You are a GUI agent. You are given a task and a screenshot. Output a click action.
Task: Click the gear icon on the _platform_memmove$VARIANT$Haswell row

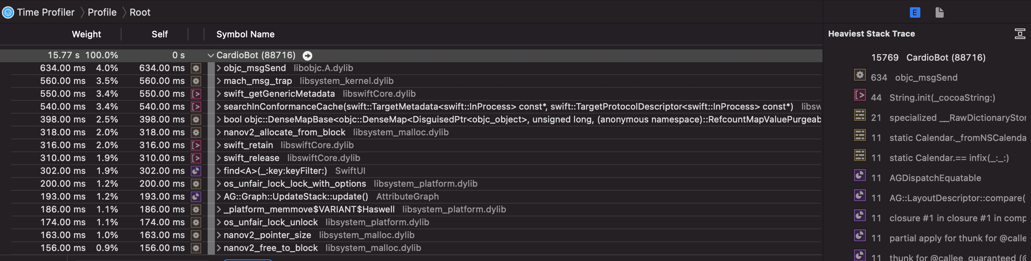pos(196,210)
